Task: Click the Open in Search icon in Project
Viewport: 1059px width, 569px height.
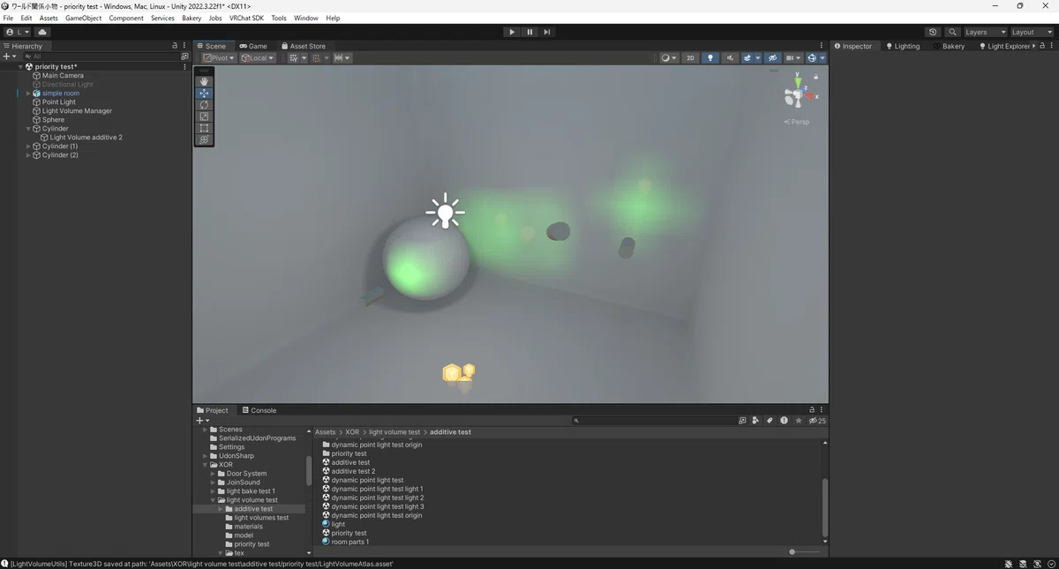Action: (x=742, y=421)
